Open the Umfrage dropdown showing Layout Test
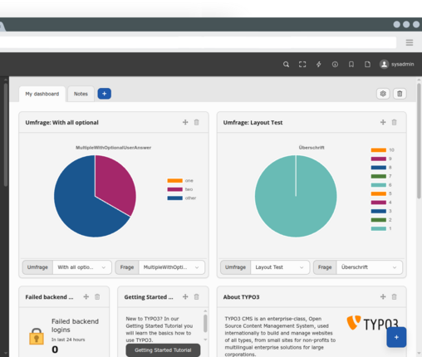 (280, 267)
